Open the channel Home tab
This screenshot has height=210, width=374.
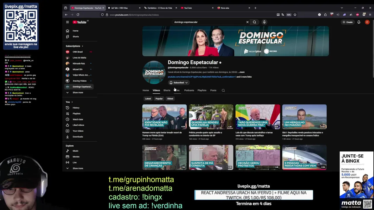coord(146,90)
